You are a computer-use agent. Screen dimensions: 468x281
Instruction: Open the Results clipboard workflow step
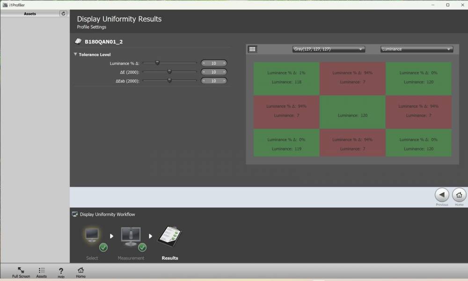(169, 237)
